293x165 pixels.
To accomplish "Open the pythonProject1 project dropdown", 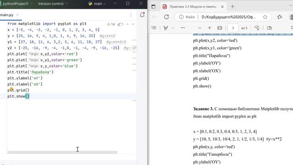I will click(x=17, y=4).
